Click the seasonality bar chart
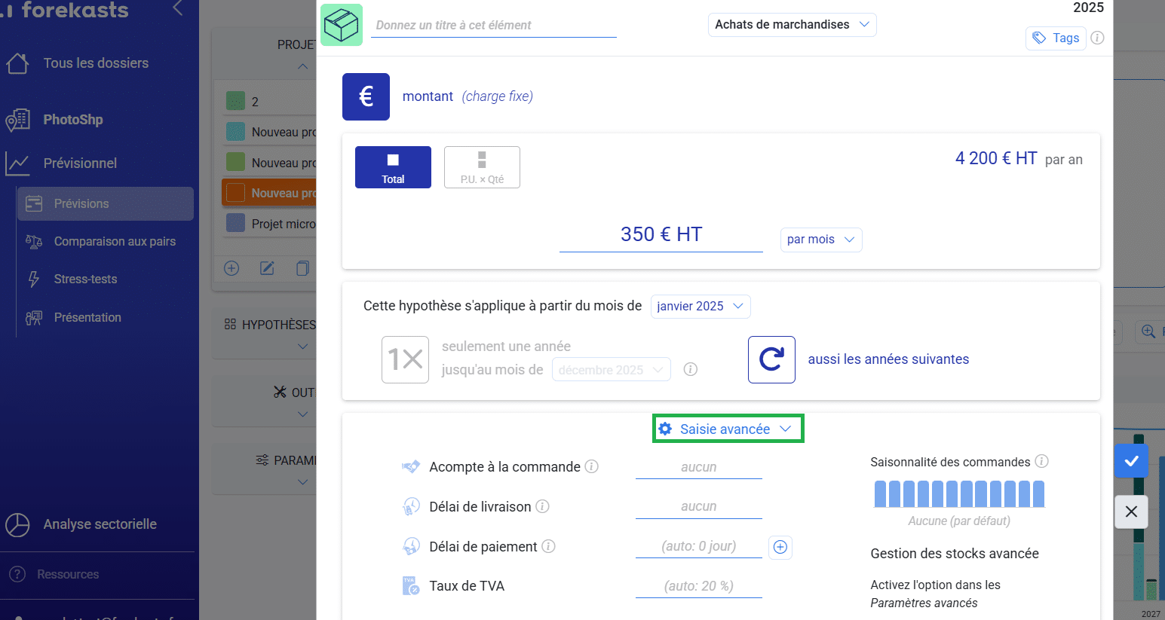The height and width of the screenshot is (620, 1165). (959, 493)
